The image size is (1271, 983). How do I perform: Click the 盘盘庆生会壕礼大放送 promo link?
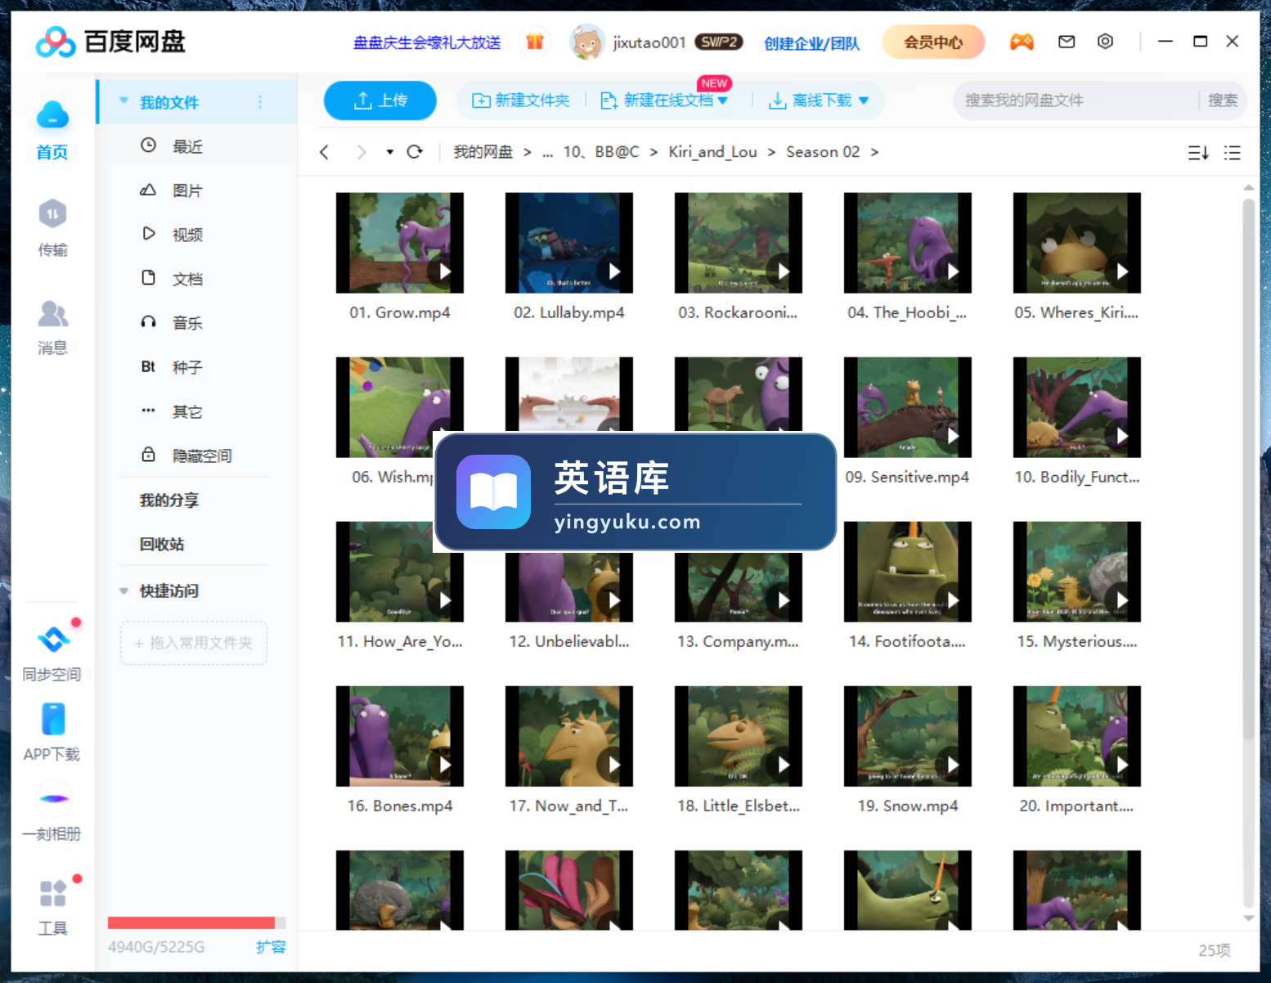pyautogui.click(x=427, y=43)
